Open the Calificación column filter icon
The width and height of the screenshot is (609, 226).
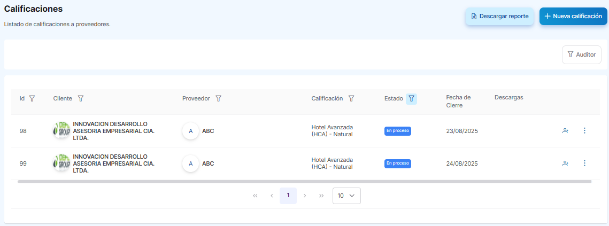pos(351,98)
